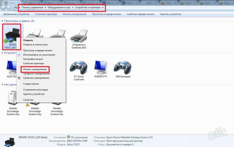Click Оборудование и звук breadcrumb segment
Image resolution: width=234 pixels, height=147 pixels.
pyautogui.click(x=59, y=7)
